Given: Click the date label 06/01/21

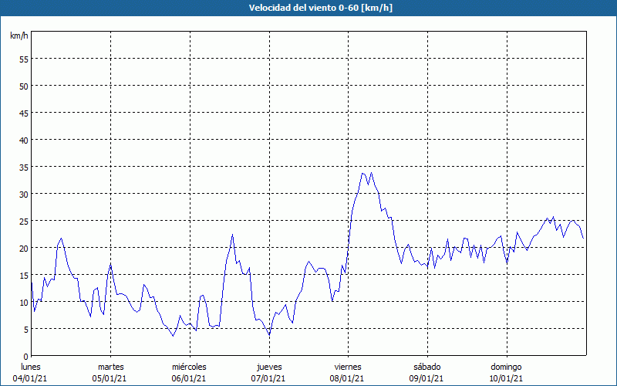Looking at the screenshot, I should click(189, 378).
